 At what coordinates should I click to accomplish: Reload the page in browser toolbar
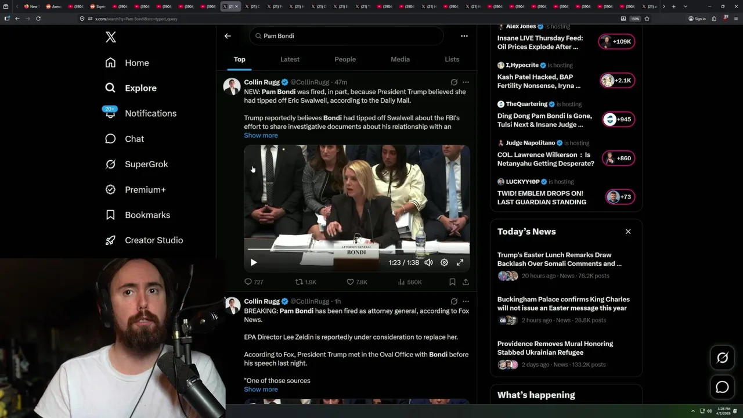38,19
